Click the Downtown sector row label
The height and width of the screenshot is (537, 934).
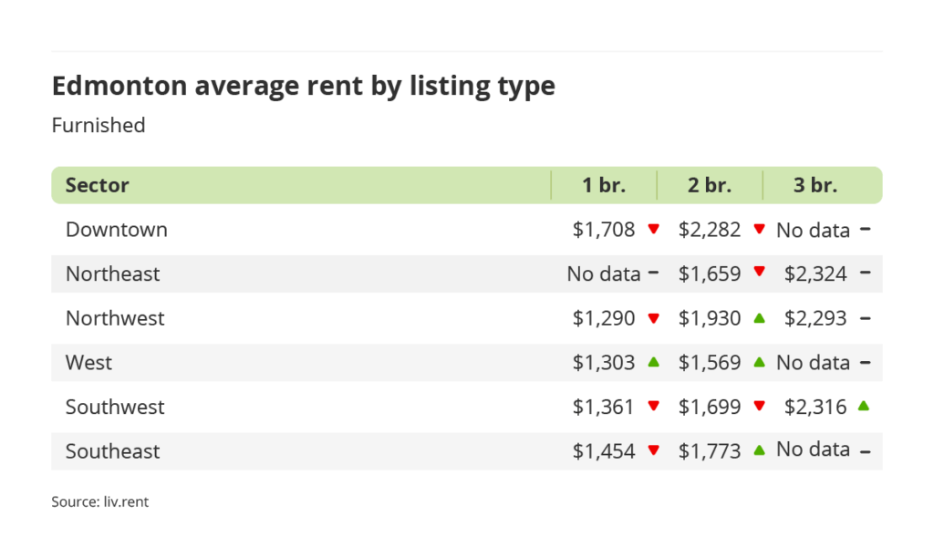[x=117, y=230]
